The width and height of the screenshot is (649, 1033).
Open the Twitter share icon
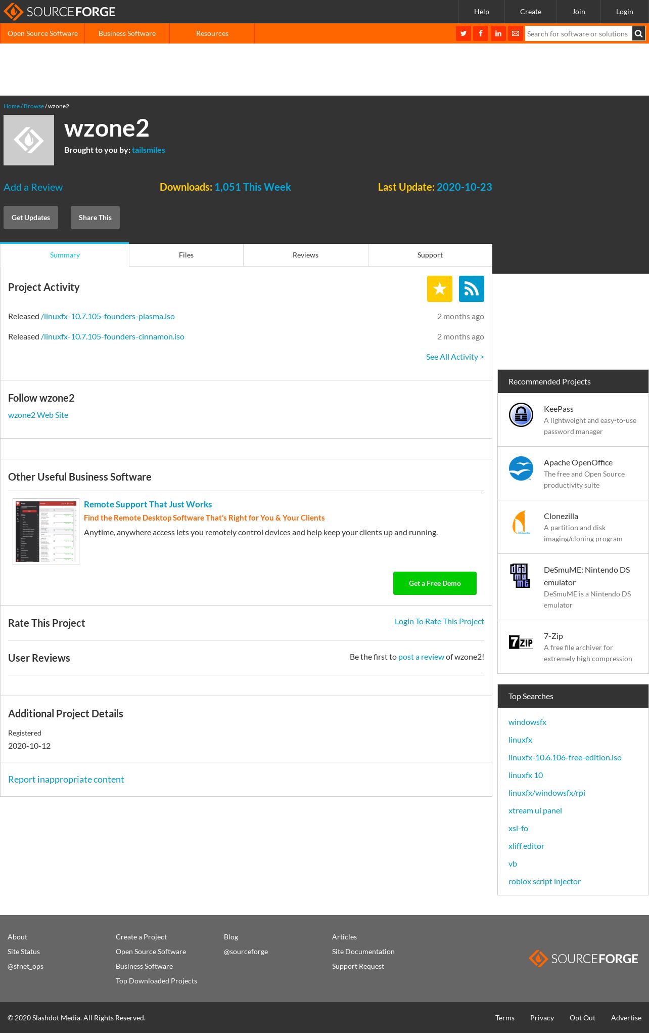tap(463, 33)
